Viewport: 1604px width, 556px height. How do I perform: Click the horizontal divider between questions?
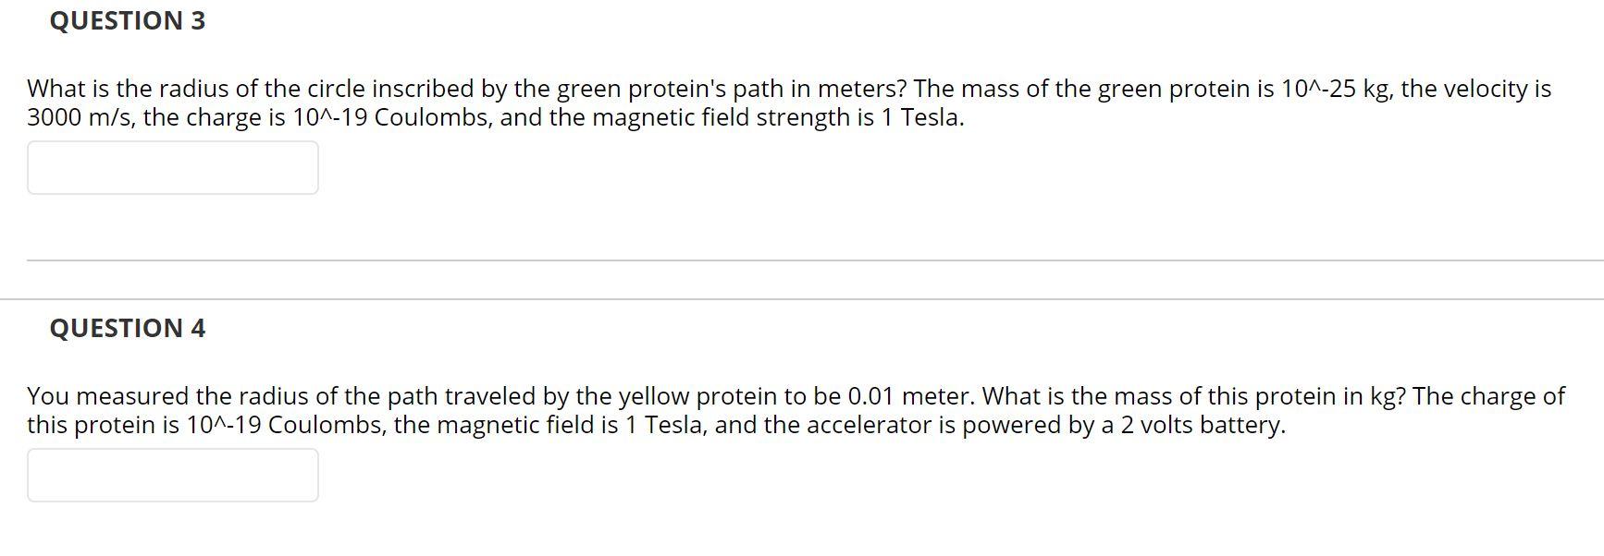pyautogui.click(x=802, y=259)
